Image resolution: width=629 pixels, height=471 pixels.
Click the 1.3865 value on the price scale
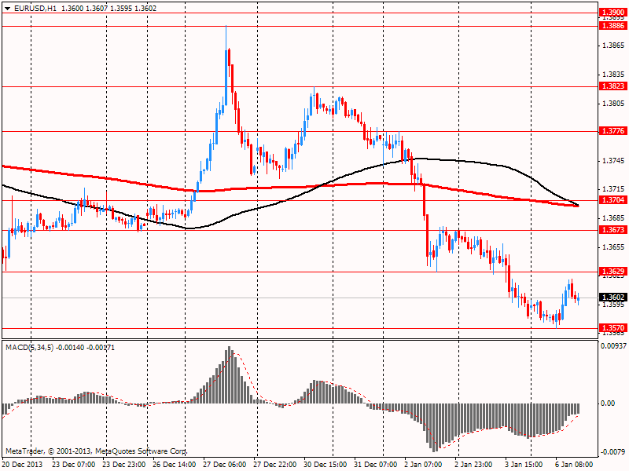tap(614, 46)
